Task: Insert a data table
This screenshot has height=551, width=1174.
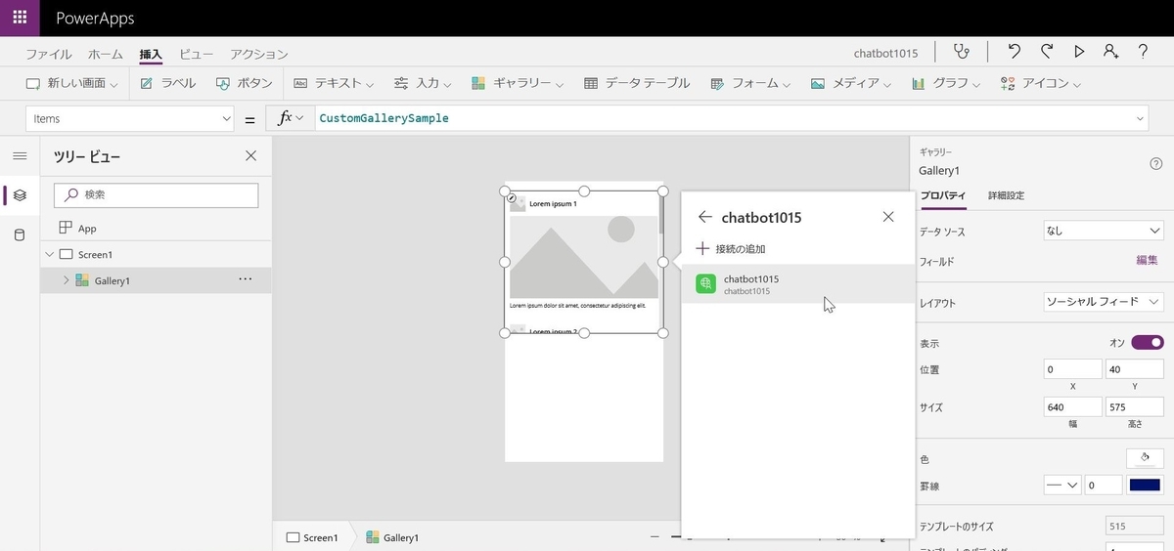Action: coord(637,84)
